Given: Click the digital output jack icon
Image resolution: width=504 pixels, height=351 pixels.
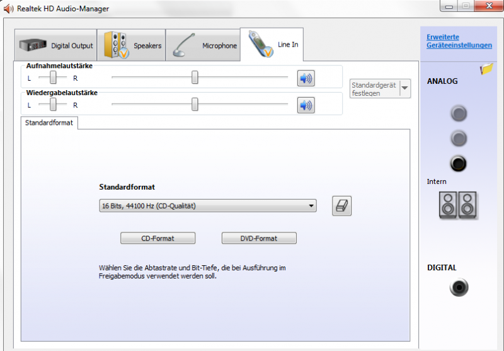Looking at the screenshot, I should [x=459, y=287].
